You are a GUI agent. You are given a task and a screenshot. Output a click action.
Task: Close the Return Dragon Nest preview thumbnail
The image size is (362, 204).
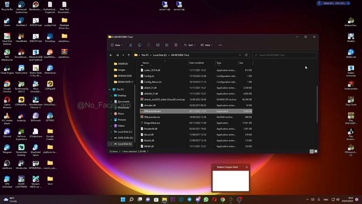(x=247, y=167)
